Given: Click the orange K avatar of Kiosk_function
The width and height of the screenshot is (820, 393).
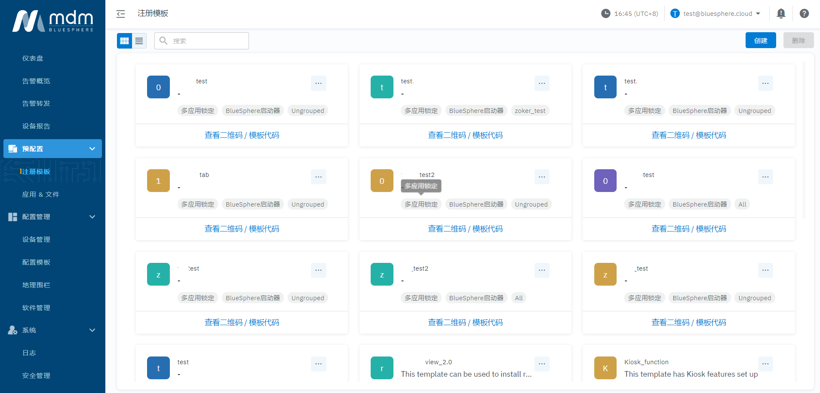Looking at the screenshot, I should (x=605, y=368).
